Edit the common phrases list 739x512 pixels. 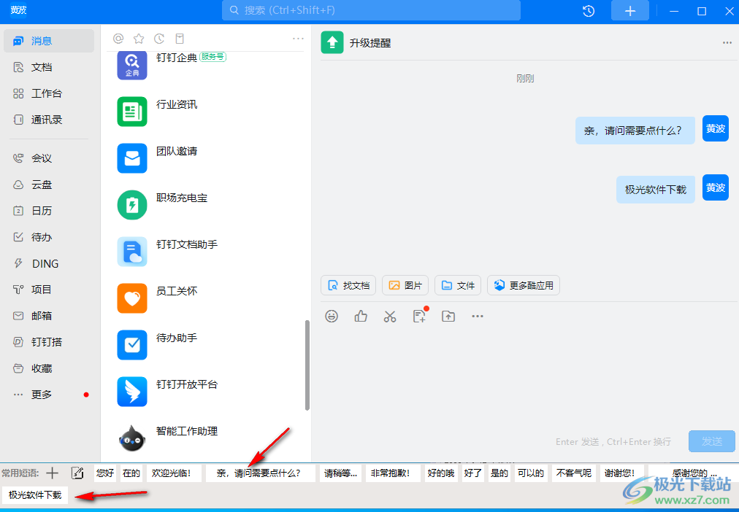[77, 473]
